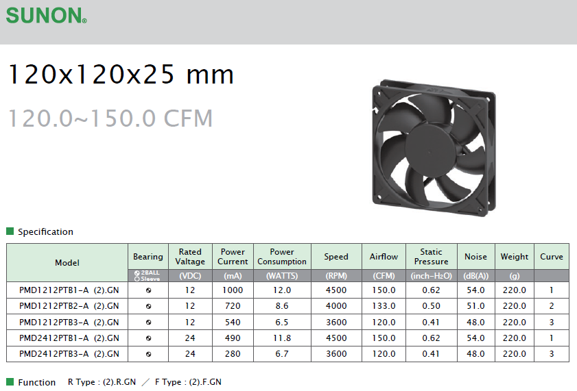Screen dimensions: 577x391
Task: Select model PMD2412PTB3-A (2).GN
Action: [x=69, y=354]
